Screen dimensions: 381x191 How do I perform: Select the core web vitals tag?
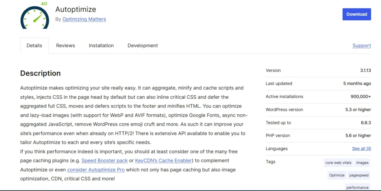(x=338, y=163)
